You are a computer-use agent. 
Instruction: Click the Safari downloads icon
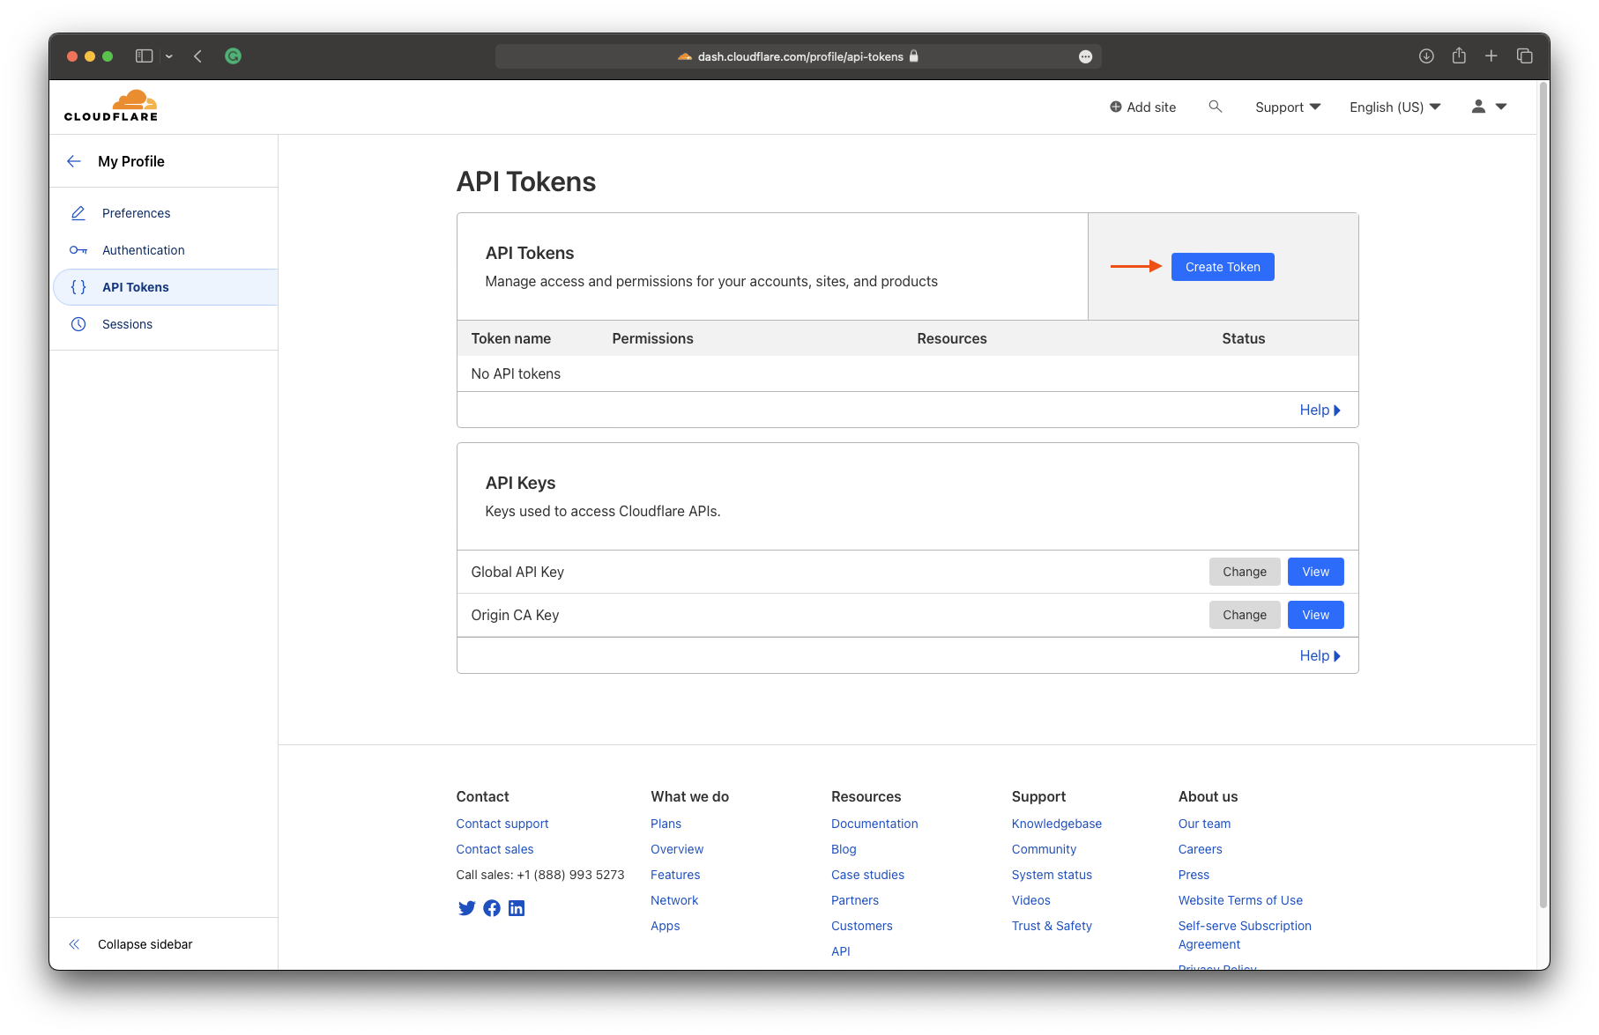[x=1426, y=56]
